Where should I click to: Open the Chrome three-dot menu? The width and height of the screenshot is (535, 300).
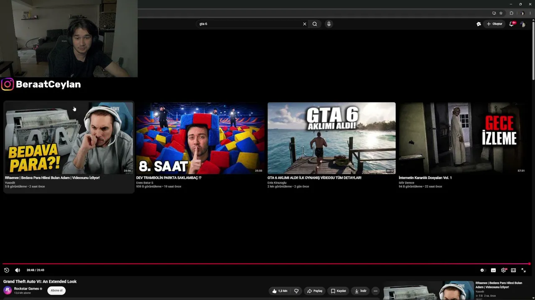point(530,13)
